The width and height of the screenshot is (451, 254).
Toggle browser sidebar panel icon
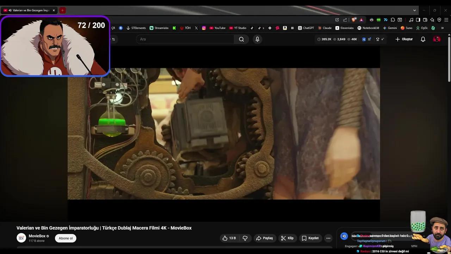point(418,20)
